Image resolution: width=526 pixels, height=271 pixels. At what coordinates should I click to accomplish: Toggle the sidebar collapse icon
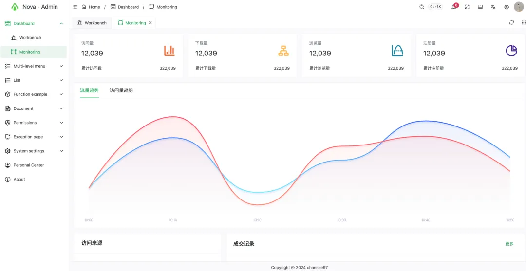(x=75, y=7)
